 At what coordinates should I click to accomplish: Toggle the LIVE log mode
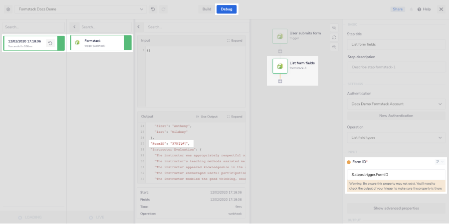pyautogui.click(x=100, y=218)
